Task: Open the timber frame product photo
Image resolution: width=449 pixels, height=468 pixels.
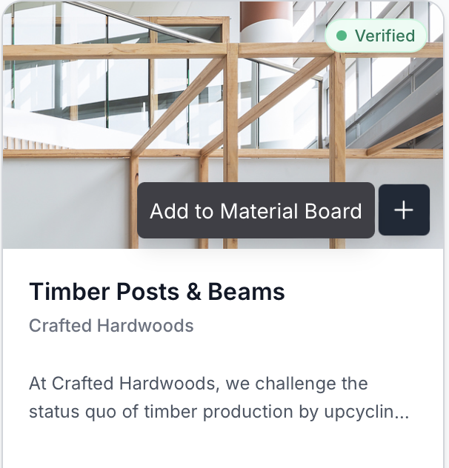Action: (x=222, y=111)
